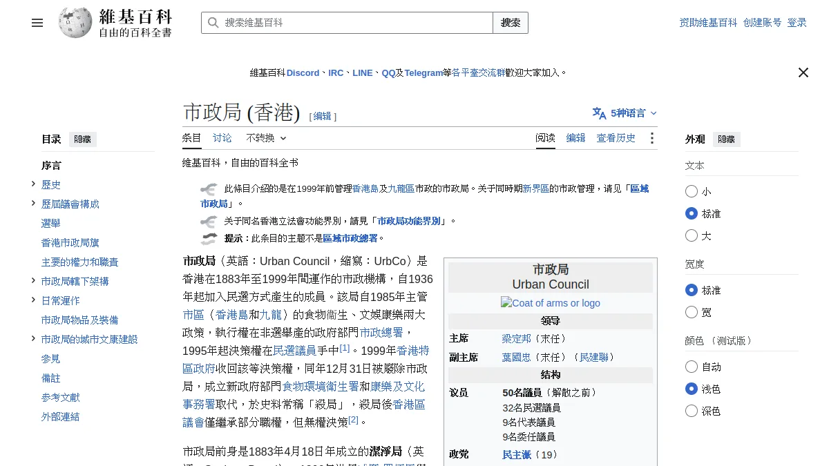Jump to 香港市政局旗 in contents
This screenshot has height=466, width=829.
pos(70,243)
